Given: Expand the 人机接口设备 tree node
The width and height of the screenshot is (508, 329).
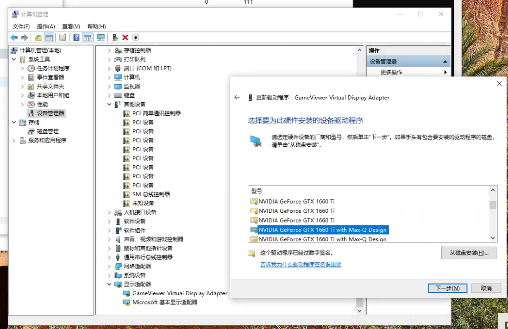Looking at the screenshot, I should (109, 212).
